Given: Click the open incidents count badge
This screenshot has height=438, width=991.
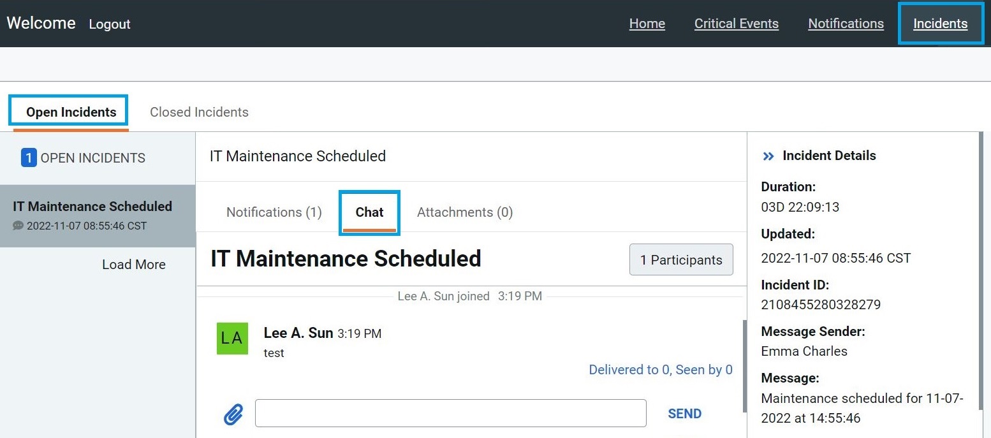Looking at the screenshot, I should (x=29, y=157).
